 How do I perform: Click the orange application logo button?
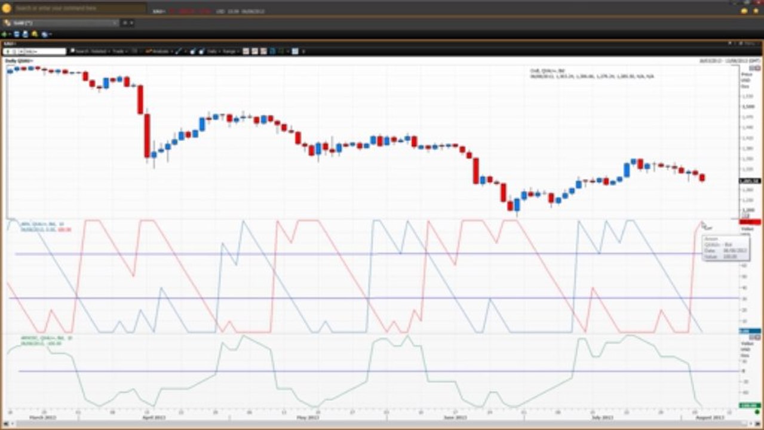[7, 8]
